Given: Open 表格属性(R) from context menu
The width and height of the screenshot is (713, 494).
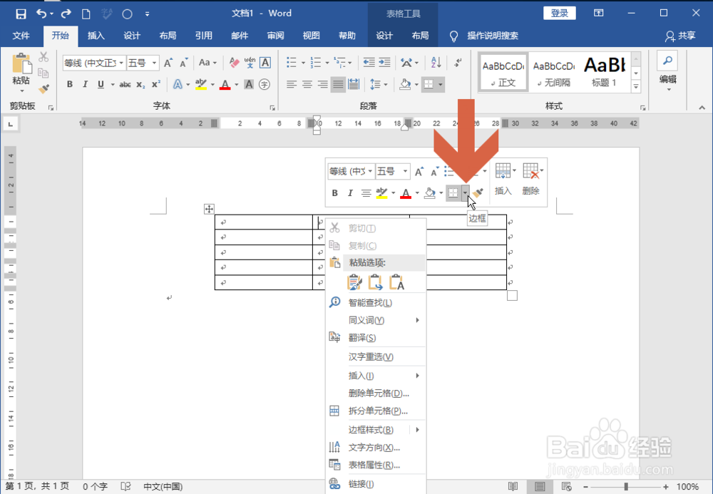Looking at the screenshot, I should 376,465.
